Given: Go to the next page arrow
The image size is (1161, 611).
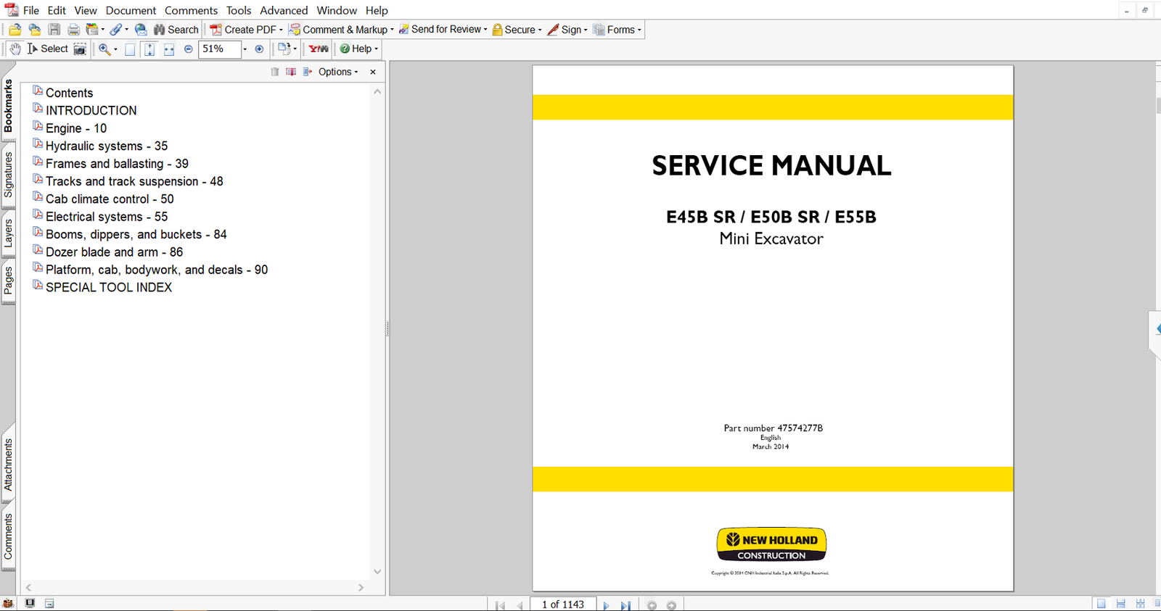Looking at the screenshot, I should (606, 605).
